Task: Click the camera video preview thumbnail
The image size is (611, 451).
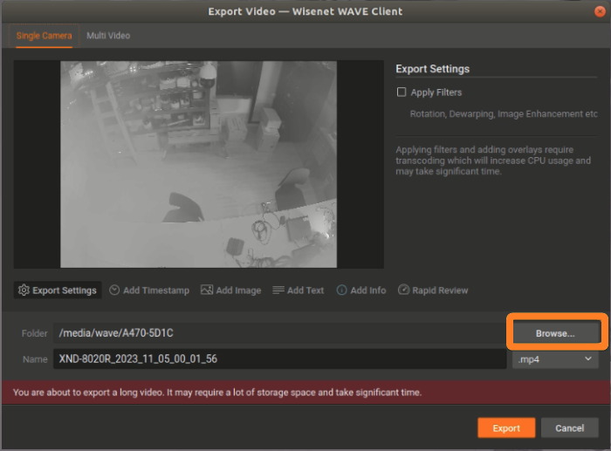Action: 199,164
